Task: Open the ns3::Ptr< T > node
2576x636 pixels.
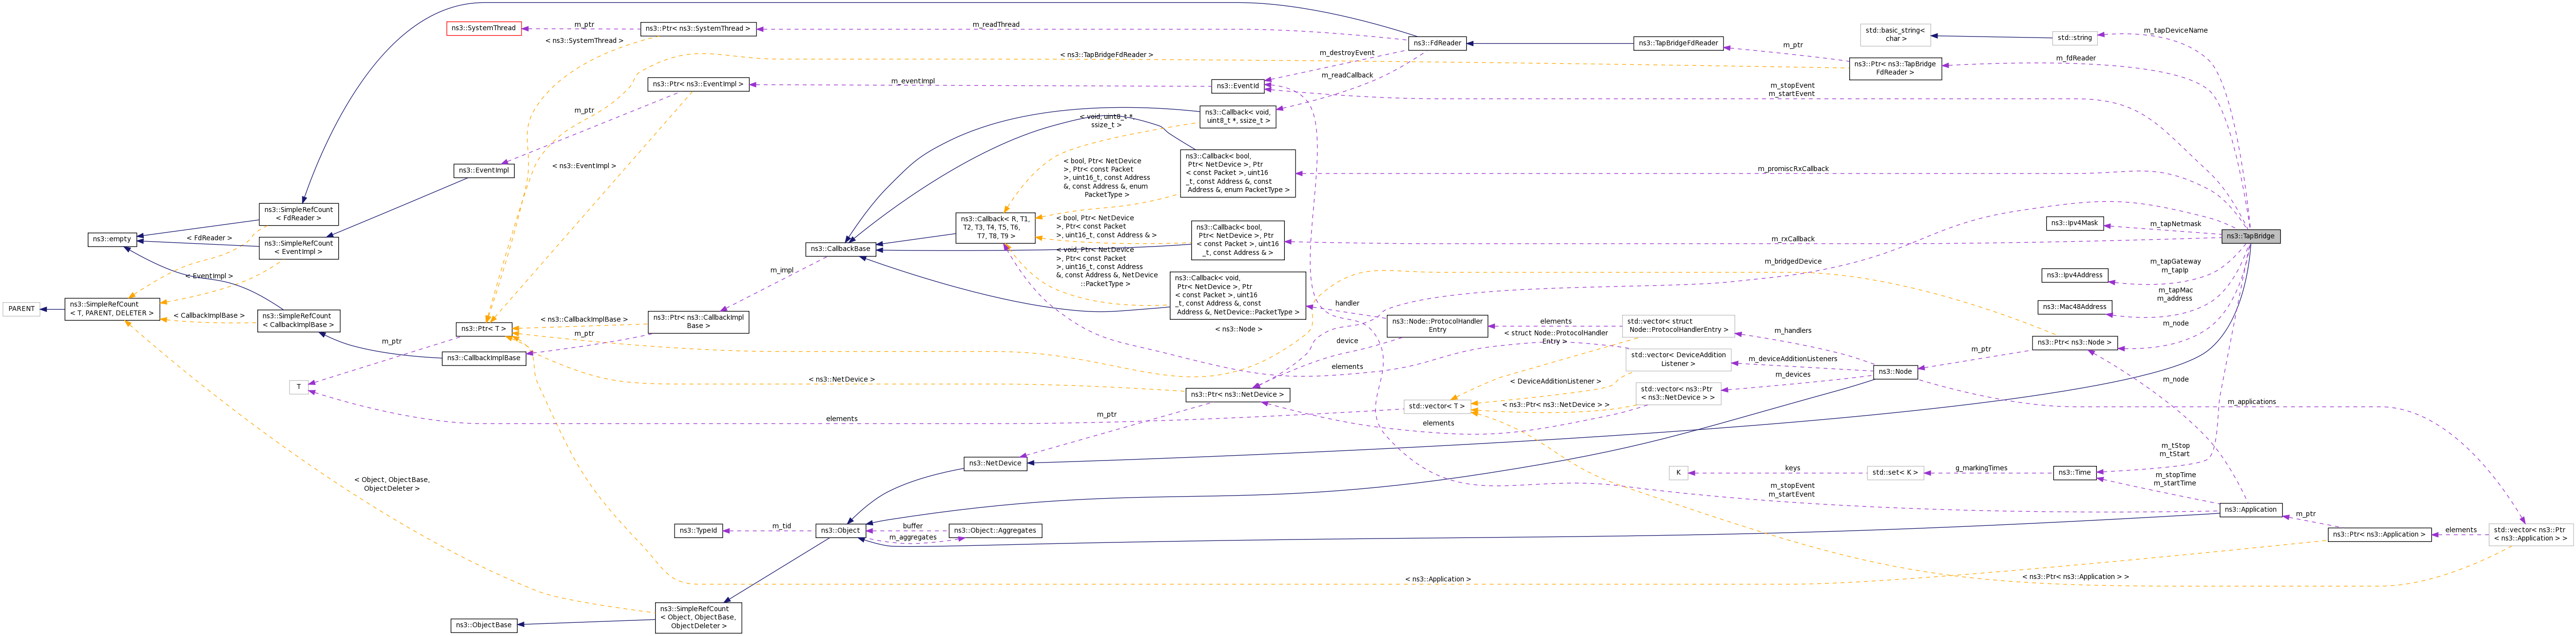Action: click(484, 329)
